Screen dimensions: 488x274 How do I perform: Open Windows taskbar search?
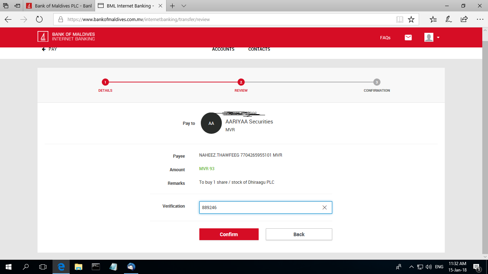(x=26, y=267)
